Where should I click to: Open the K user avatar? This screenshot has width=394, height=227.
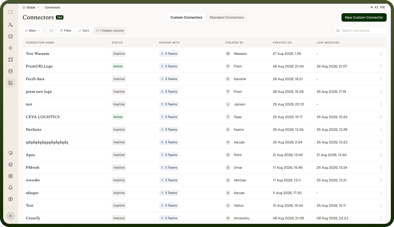click(11, 216)
